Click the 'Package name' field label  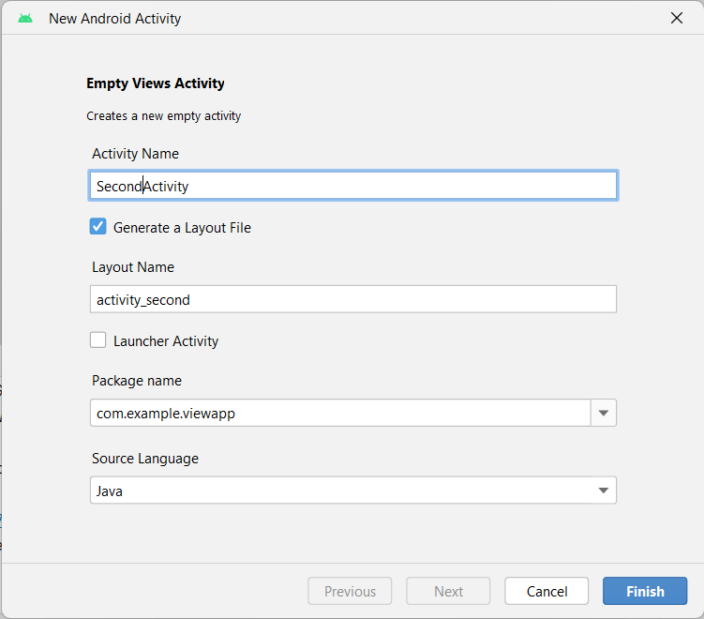tap(137, 381)
